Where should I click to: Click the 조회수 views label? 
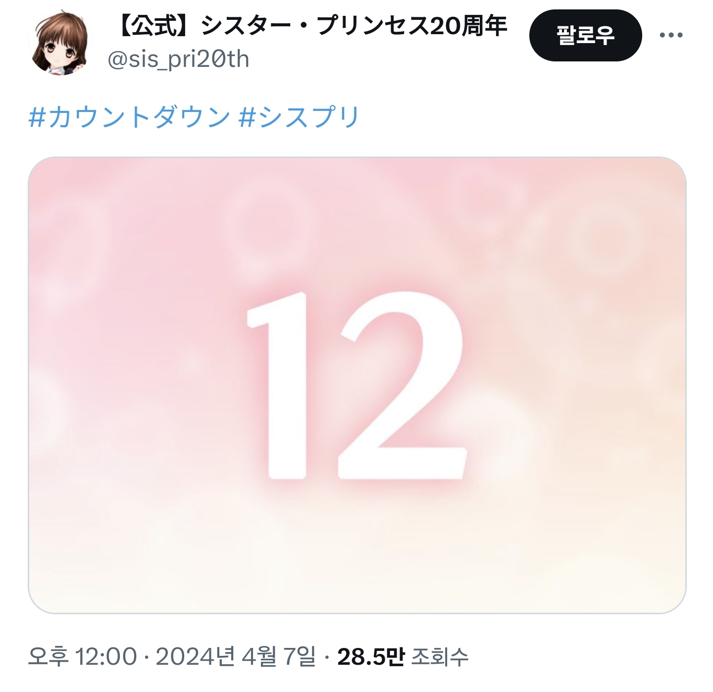(x=440, y=657)
